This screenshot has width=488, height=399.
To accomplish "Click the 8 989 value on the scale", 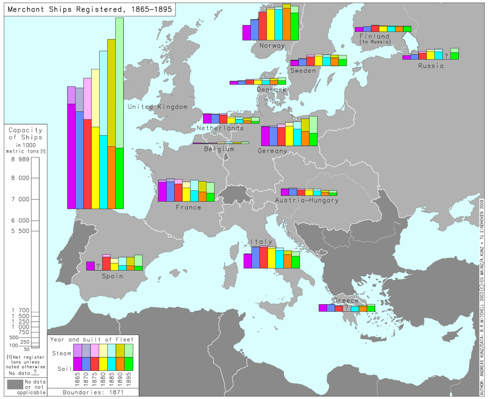I will tap(19, 159).
